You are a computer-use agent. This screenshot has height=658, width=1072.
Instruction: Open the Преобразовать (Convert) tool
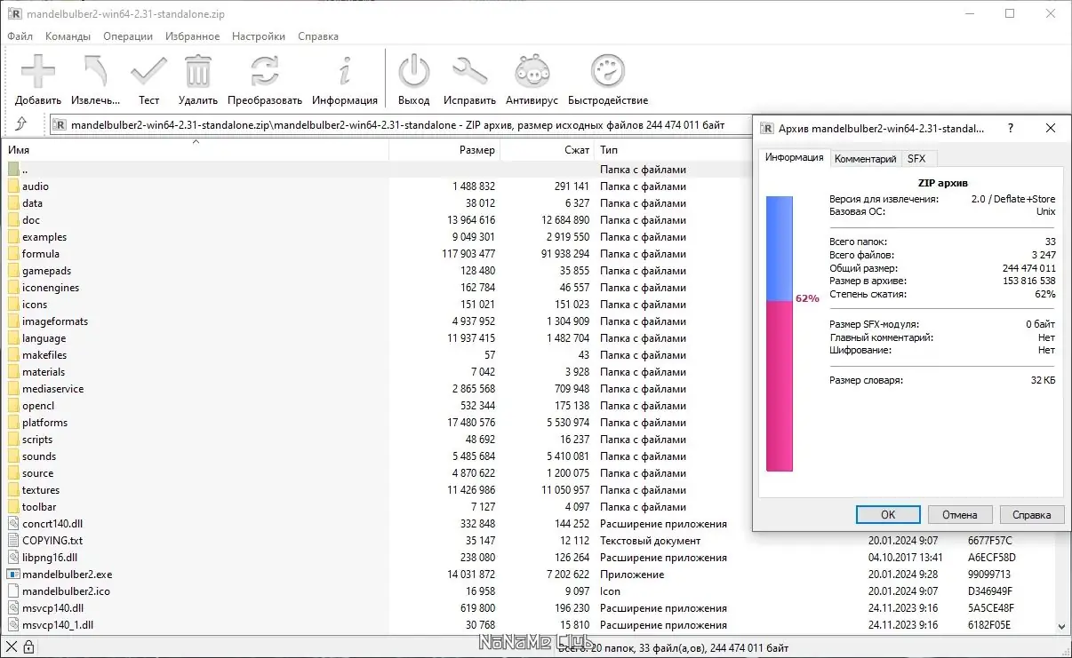[265, 70]
